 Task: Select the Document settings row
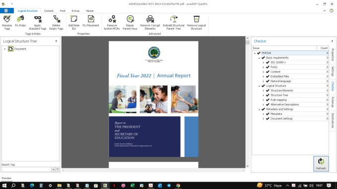tap(290, 119)
